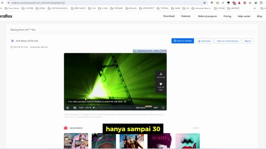Bookmark this page with the star icon
266x149 pixels.
pos(204,3)
